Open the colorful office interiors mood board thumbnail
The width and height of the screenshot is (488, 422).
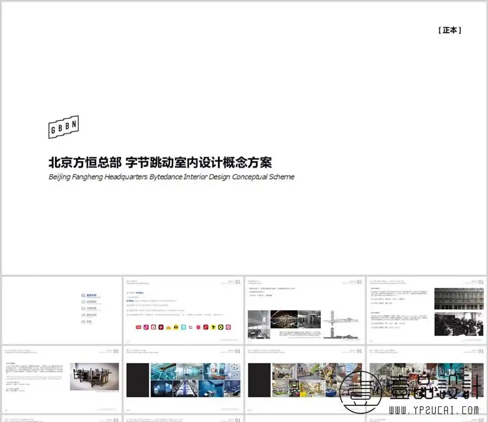pos(305,379)
